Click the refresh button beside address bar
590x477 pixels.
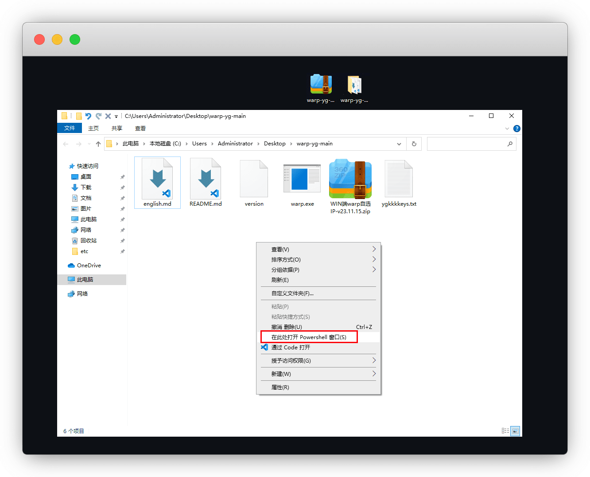coord(414,144)
